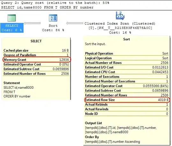Screen dimensions: 172x146
Task: Select the highlighted SELECT Cost 0% label
Action: point(12,28)
